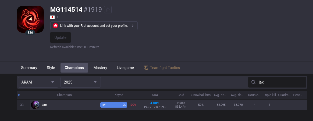Open the ARAM queue type dropdown

coord(38,82)
